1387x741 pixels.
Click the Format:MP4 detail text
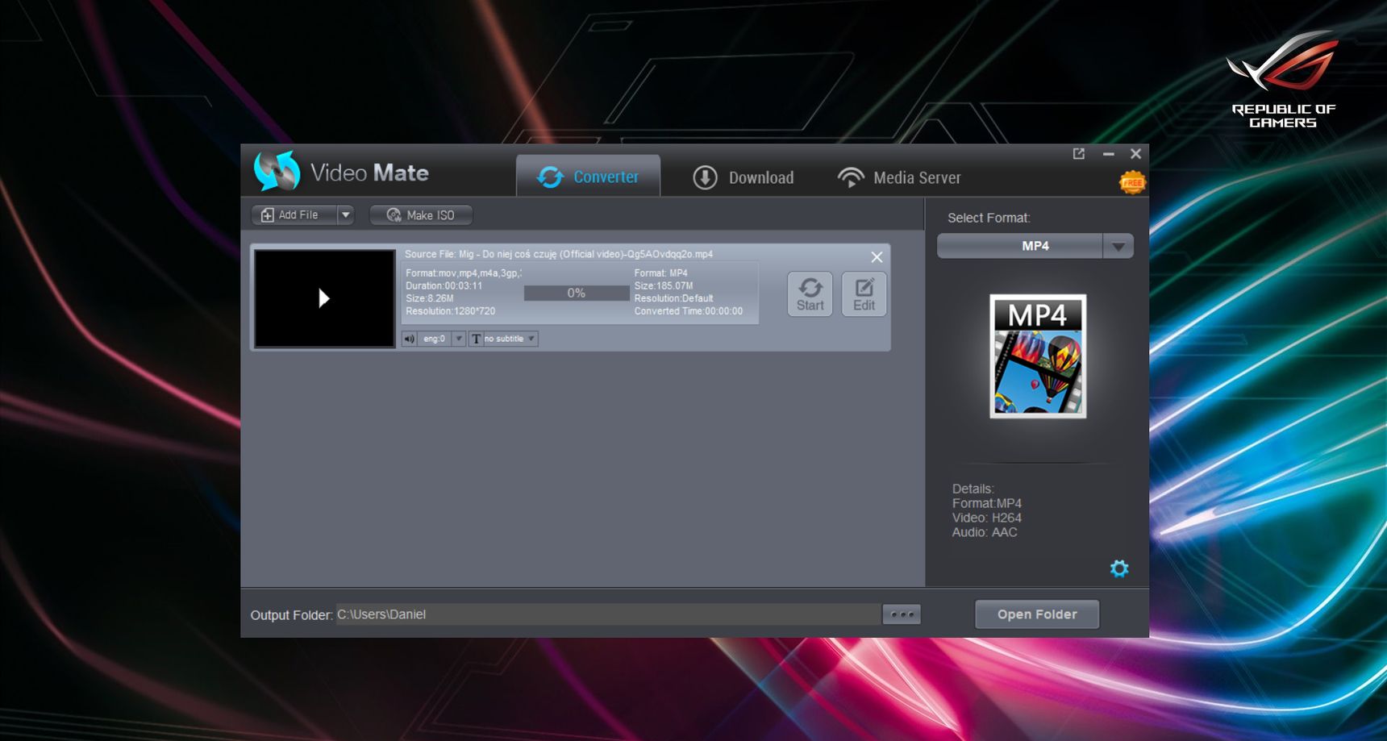987,503
